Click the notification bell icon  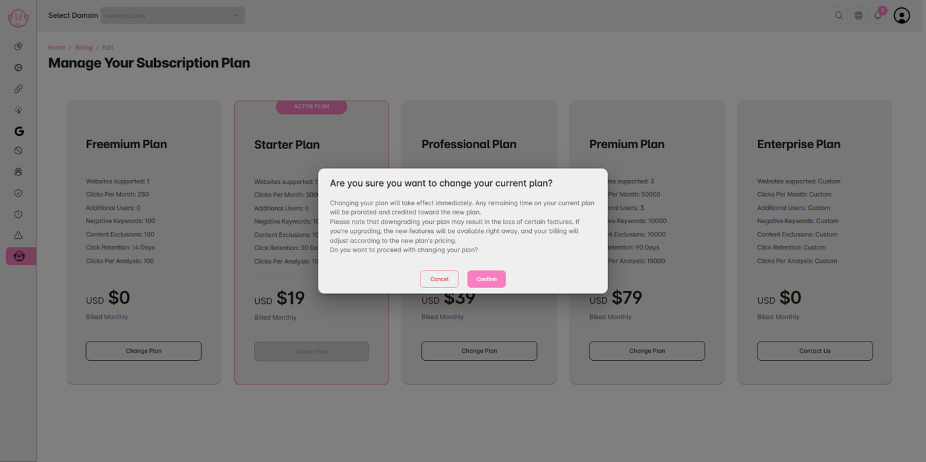878,15
